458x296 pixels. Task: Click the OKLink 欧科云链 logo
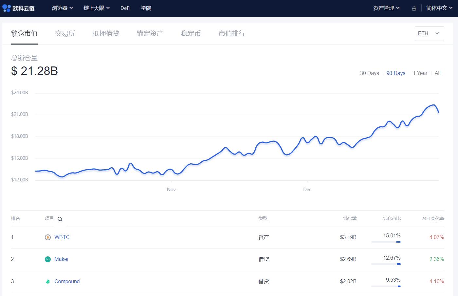[x=19, y=8]
